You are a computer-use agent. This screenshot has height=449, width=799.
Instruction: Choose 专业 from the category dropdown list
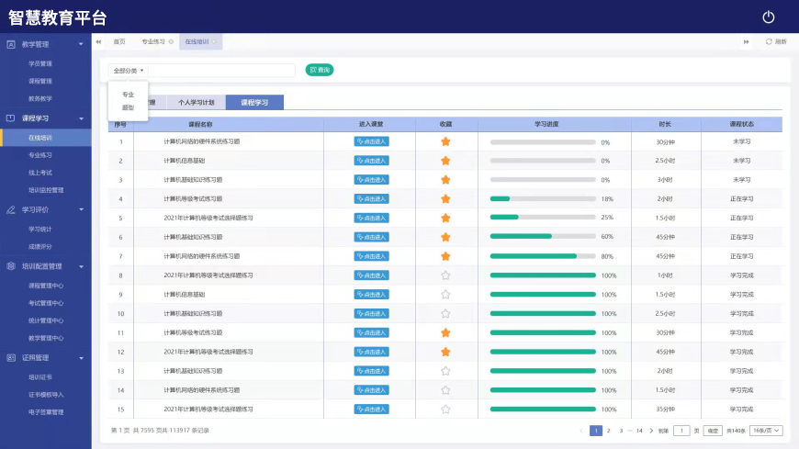(128, 95)
